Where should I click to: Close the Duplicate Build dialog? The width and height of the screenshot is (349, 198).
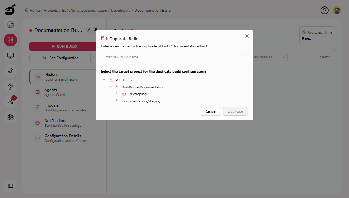247,36
